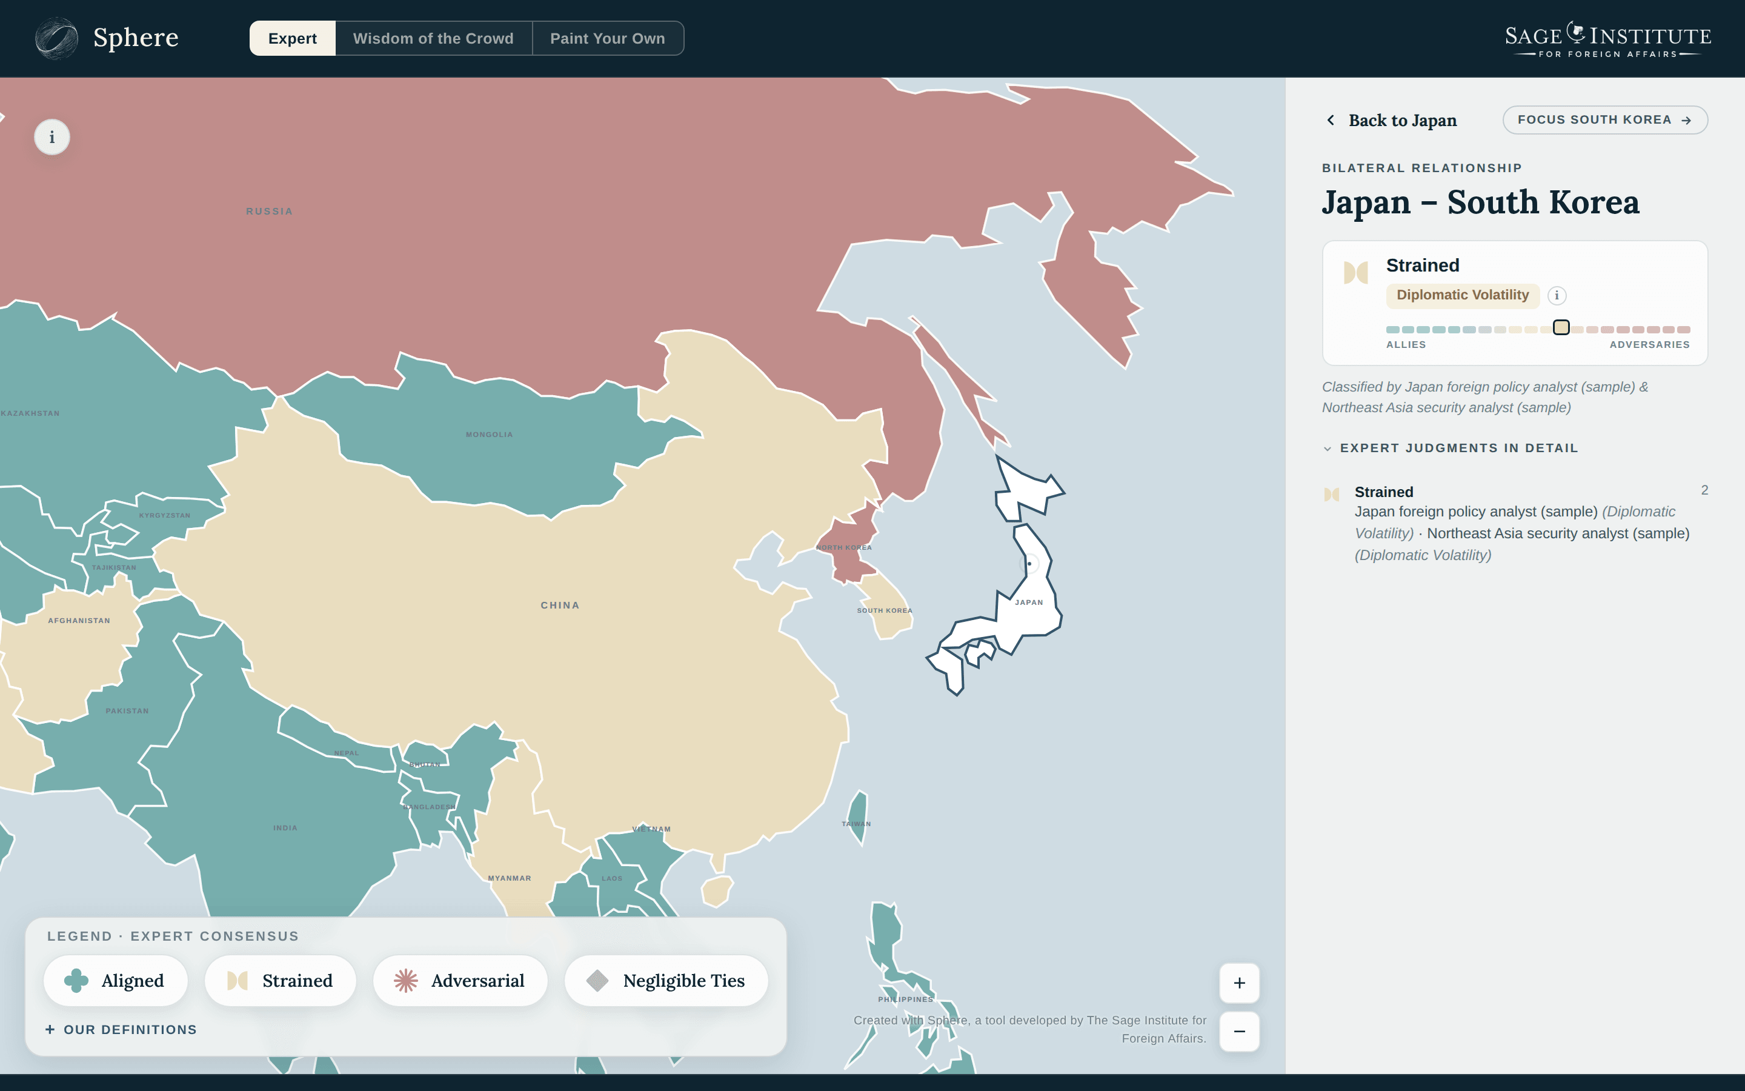Click the Diplomatic Volatility tag
Image resolution: width=1745 pixels, height=1091 pixels.
click(x=1462, y=295)
